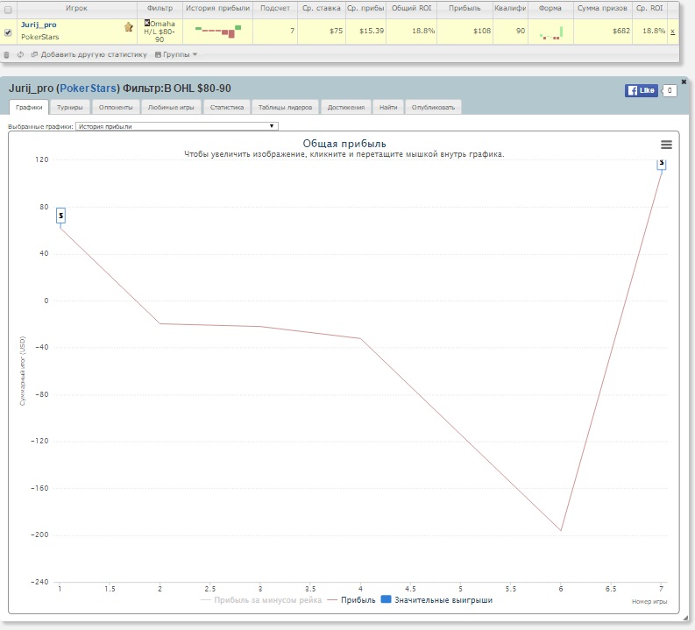Click the form sparkline in Форма column

tap(551, 33)
